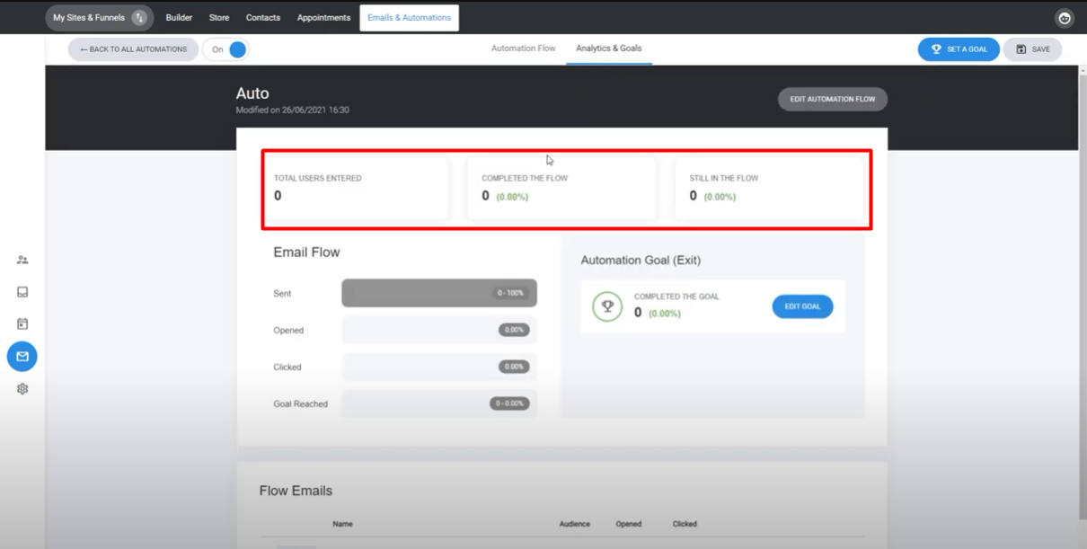
Task: Switch to the Automation Flow tab
Action: (x=523, y=49)
